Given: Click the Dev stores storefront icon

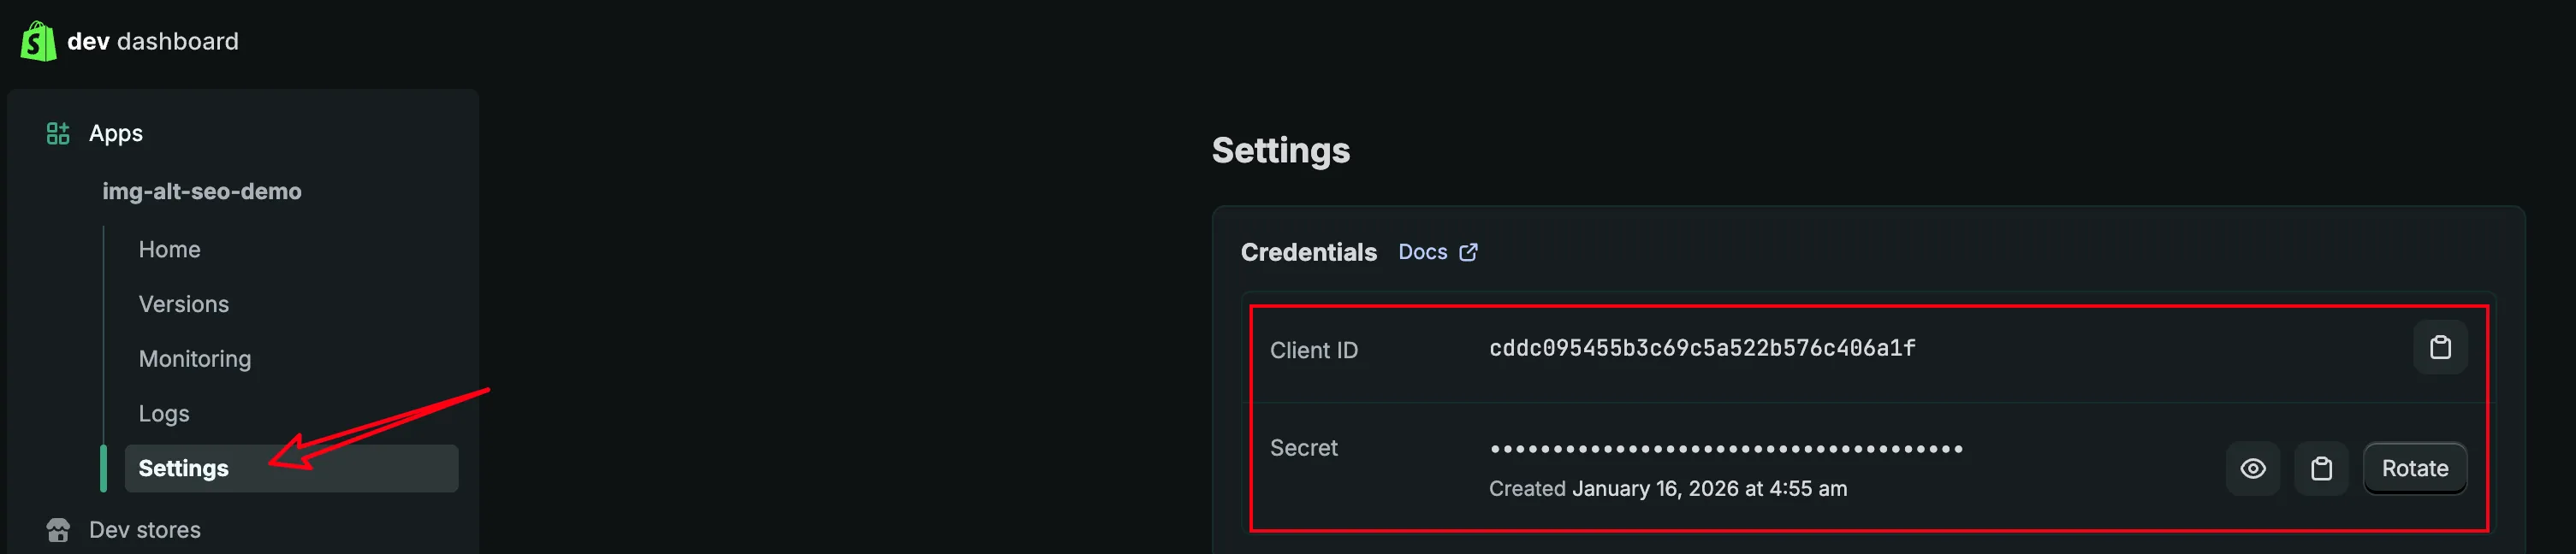Looking at the screenshot, I should (x=60, y=529).
